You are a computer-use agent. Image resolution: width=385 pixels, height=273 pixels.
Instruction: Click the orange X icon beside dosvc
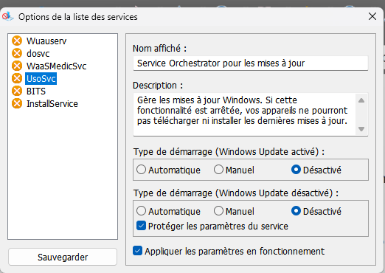[17, 53]
